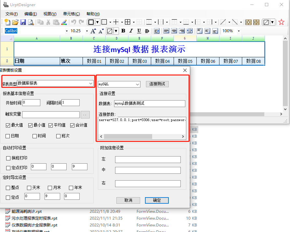Click the 数据表 input field
This screenshot has width=290, height=232.
[x=149, y=103]
